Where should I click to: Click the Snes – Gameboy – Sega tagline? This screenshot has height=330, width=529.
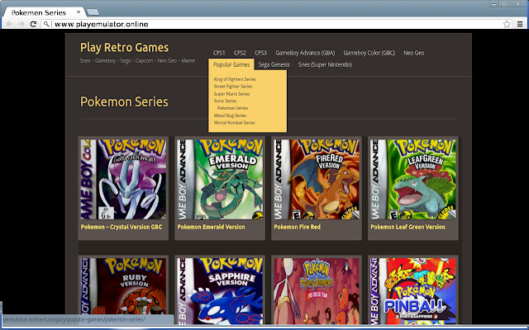(137, 60)
